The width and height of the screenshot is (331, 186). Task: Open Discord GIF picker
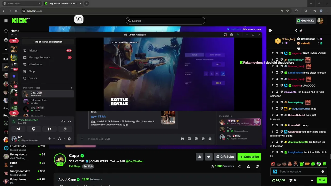coord(189,139)
